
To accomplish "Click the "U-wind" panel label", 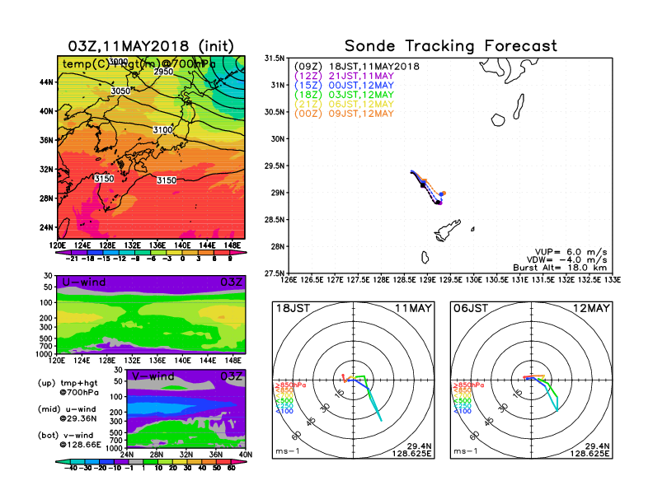I will coord(84,282).
